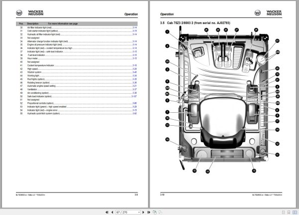Click the 'Operation' header on the right page
299x215 pixels.
[167, 14]
